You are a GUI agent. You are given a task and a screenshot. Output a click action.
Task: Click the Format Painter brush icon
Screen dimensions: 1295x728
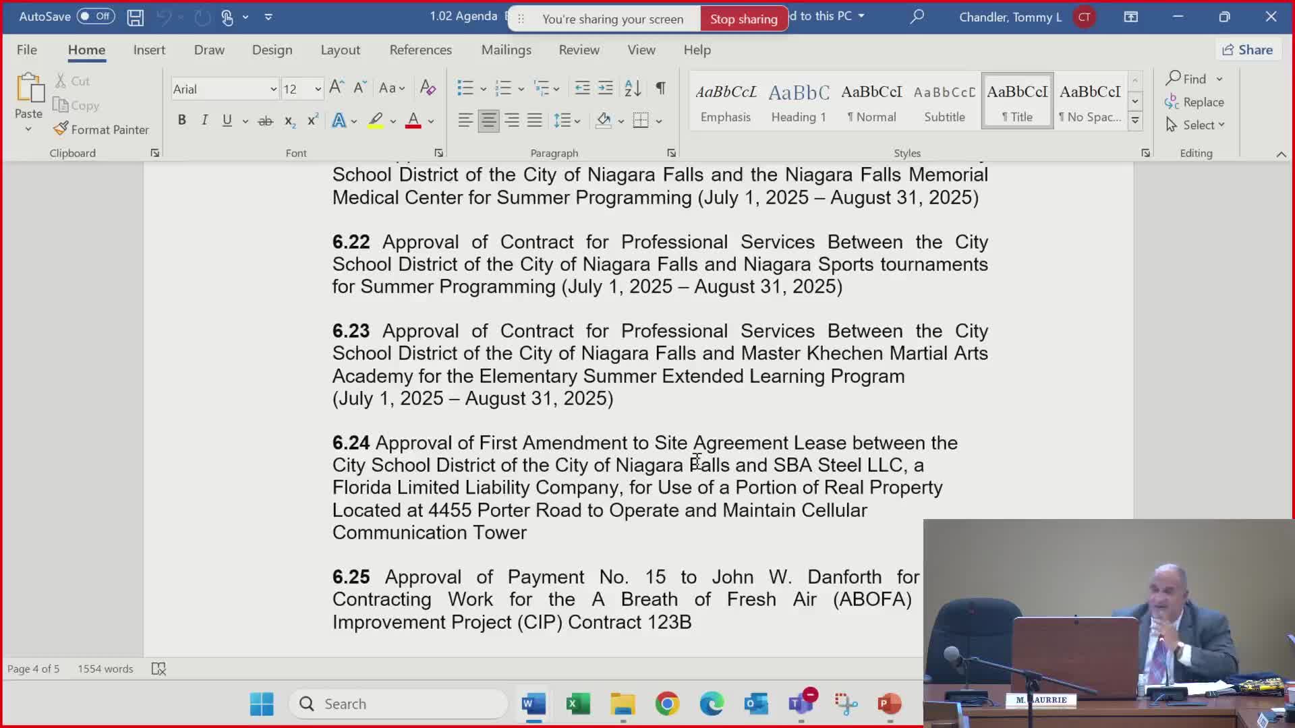coord(61,129)
